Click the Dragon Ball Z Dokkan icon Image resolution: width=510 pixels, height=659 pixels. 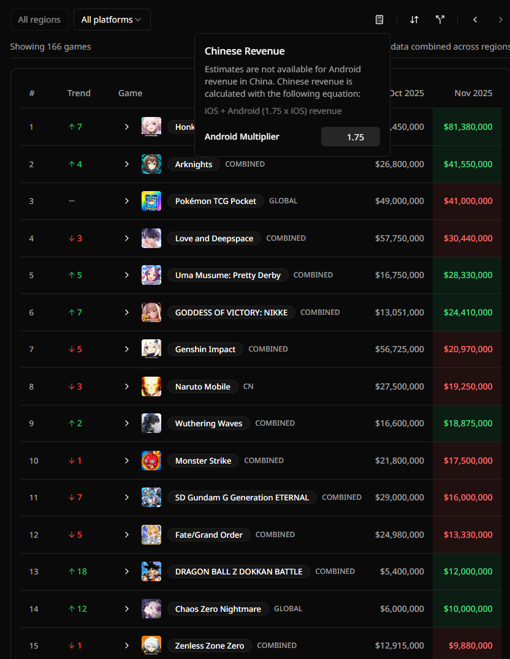point(151,571)
